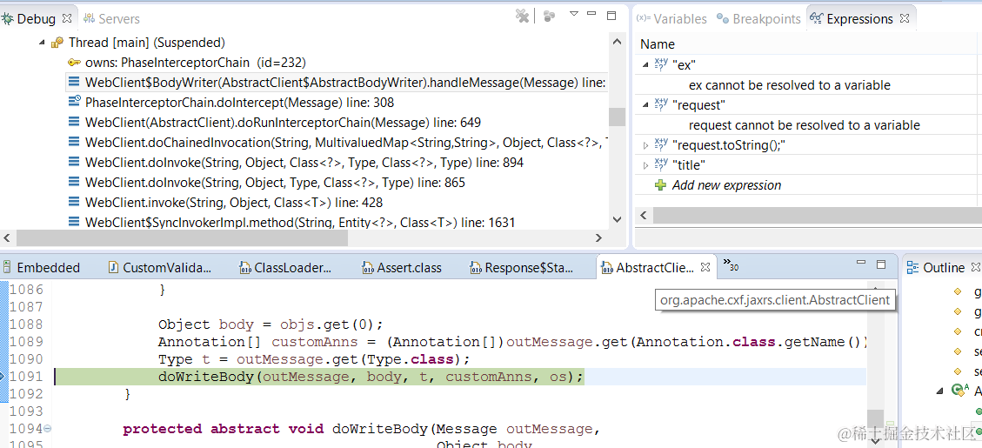Click editor vertical scrollbar down arrow
Viewport: 982px width, 448px height.
(x=876, y=441)
